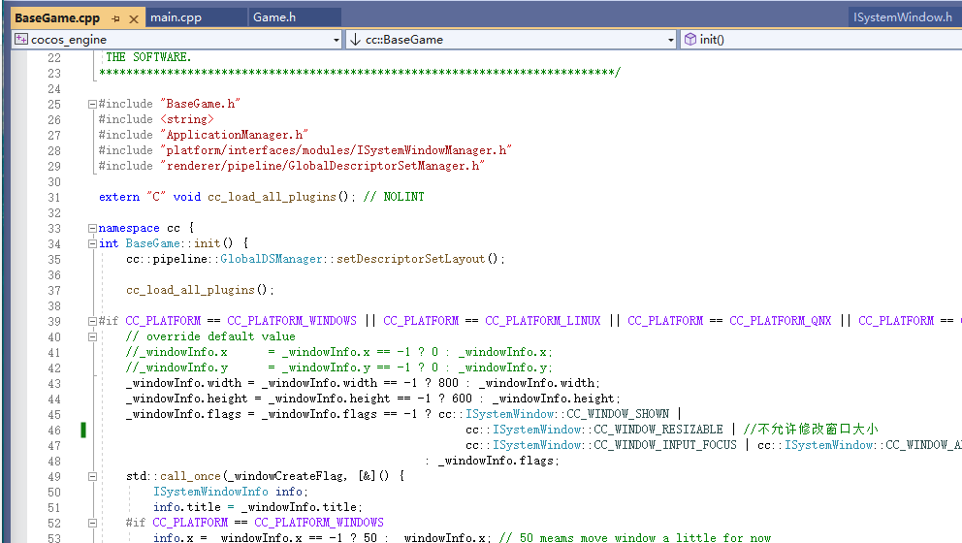
Task: Click ISystemWindowInfo type on line 50
Action: point(210,492)
